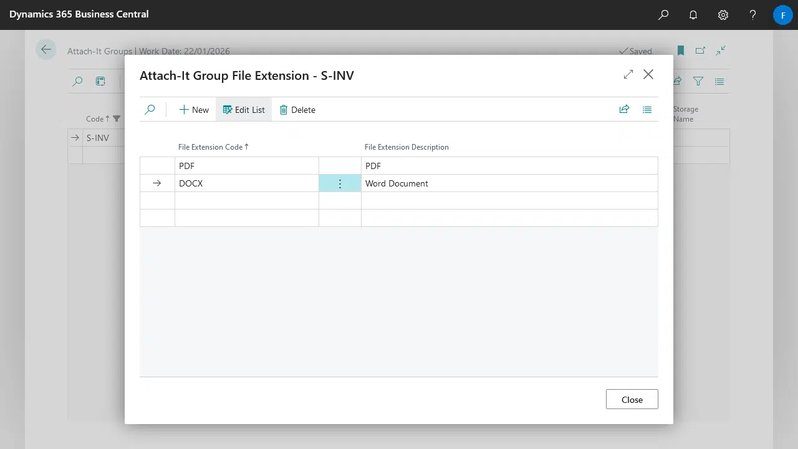This screenshot has width=798, height=449.
Task: Click the share icon in dialog toolbar
Action: pyautogui.click(x=624, y=110)
